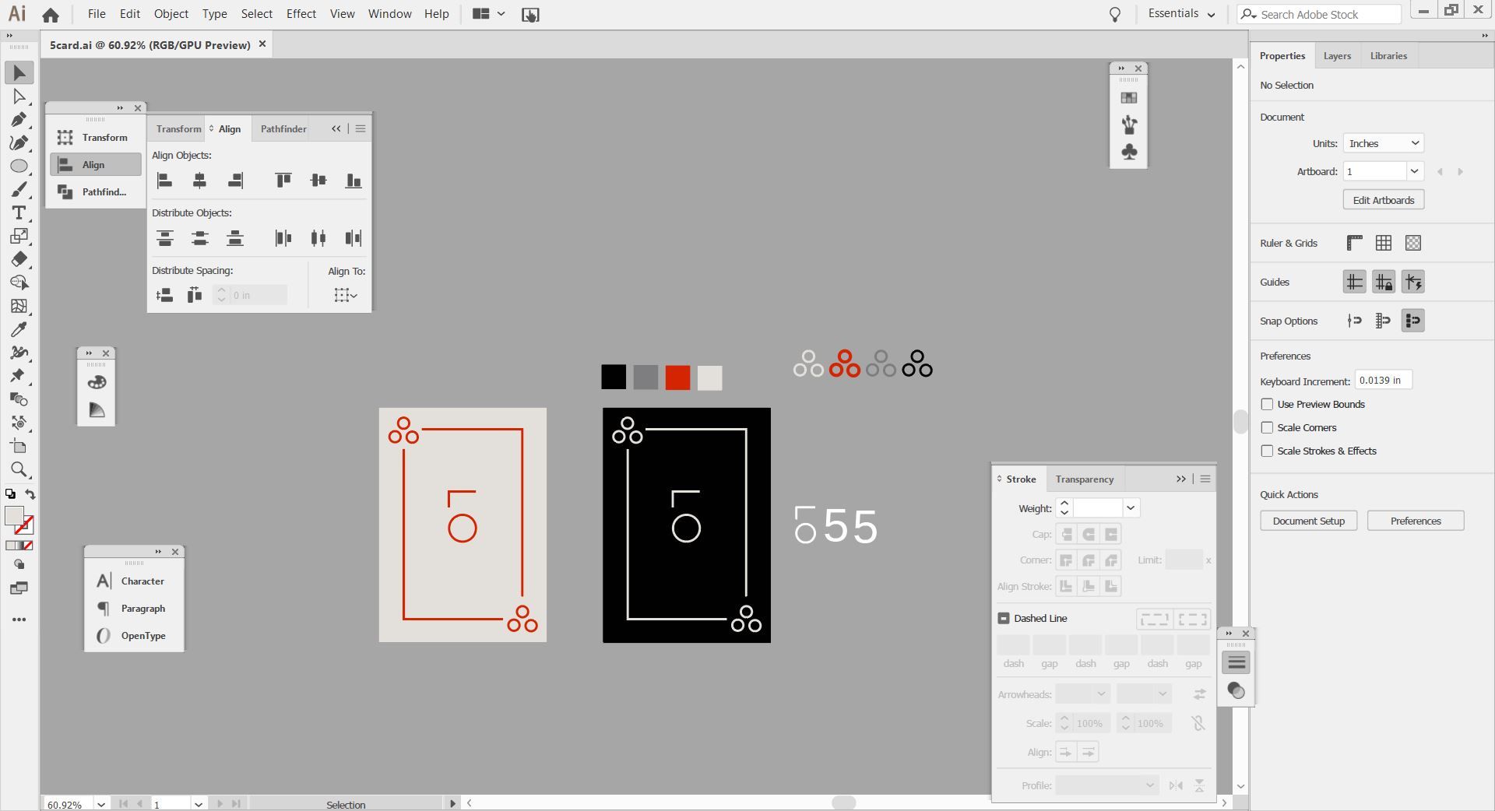Screen dimensions: 1495x811
Task: Click Horizontal Align Center in the Align panel
Action: pyautogui.click(x=200, y=180)
